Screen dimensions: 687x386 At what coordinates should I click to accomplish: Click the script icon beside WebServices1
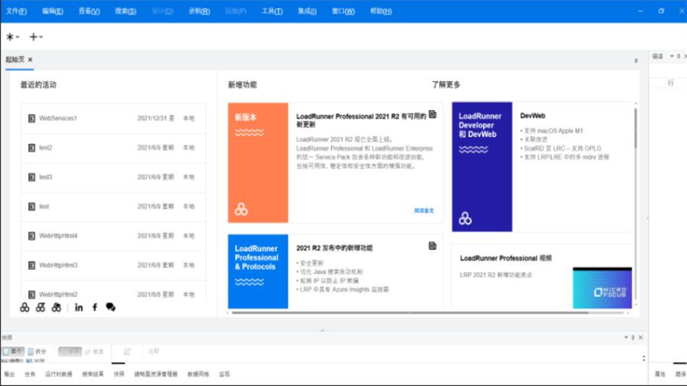point(32,118)
